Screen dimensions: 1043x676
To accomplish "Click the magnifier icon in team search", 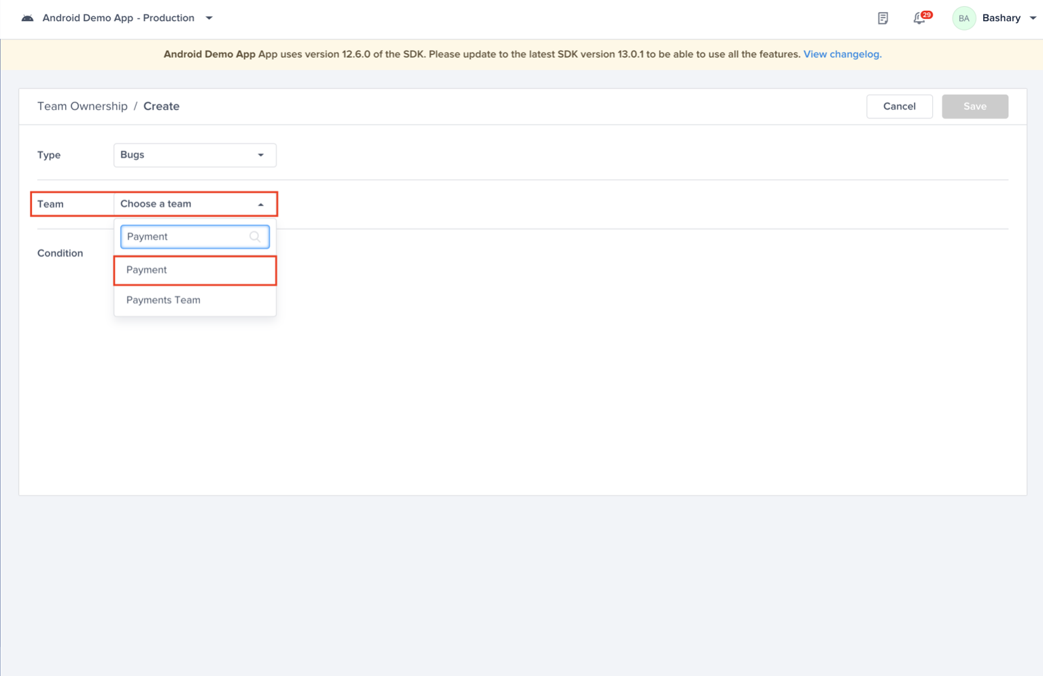I will [x=255, y=237].
